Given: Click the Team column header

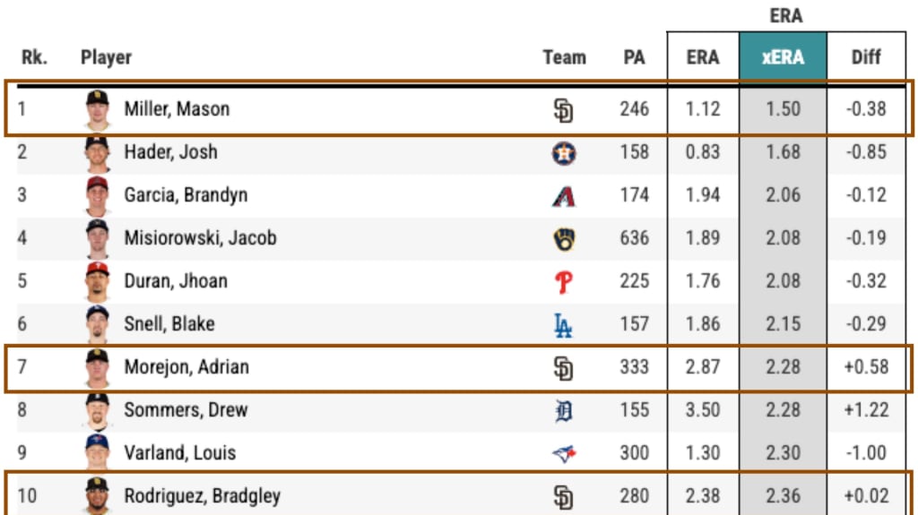Looking at the screenshot, I should tap(564, 57).
